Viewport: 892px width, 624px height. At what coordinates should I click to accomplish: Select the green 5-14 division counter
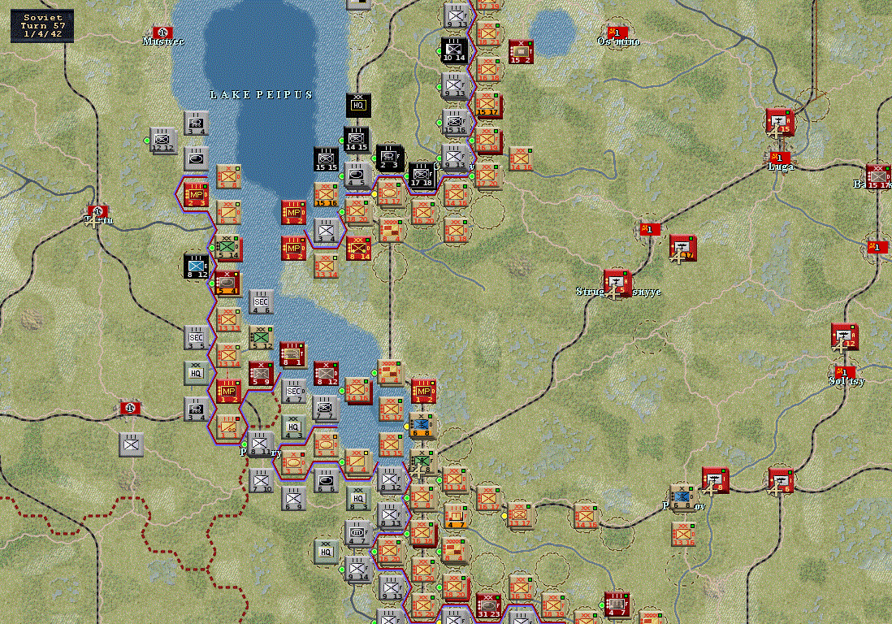(228, 248)
